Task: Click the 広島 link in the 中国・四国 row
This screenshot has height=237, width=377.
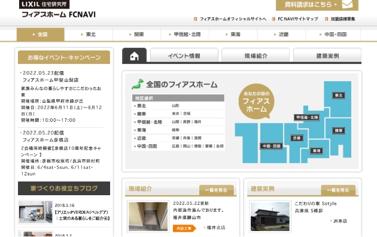Action: click(x=175, y=146)
